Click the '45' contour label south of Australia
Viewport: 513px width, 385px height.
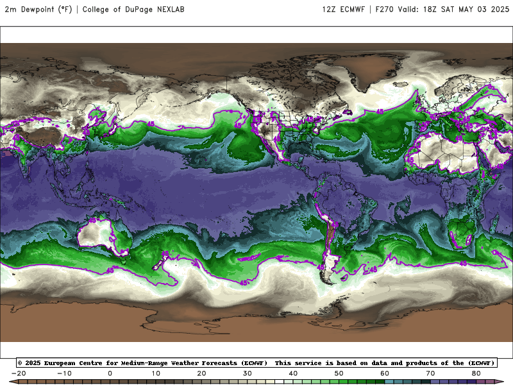(110, 270)
